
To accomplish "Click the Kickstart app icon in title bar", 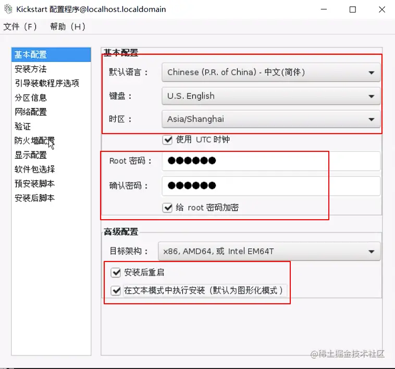I will click(8, 9).
